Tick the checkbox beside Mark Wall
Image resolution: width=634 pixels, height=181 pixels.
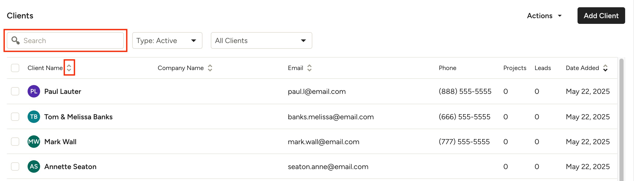15,142
